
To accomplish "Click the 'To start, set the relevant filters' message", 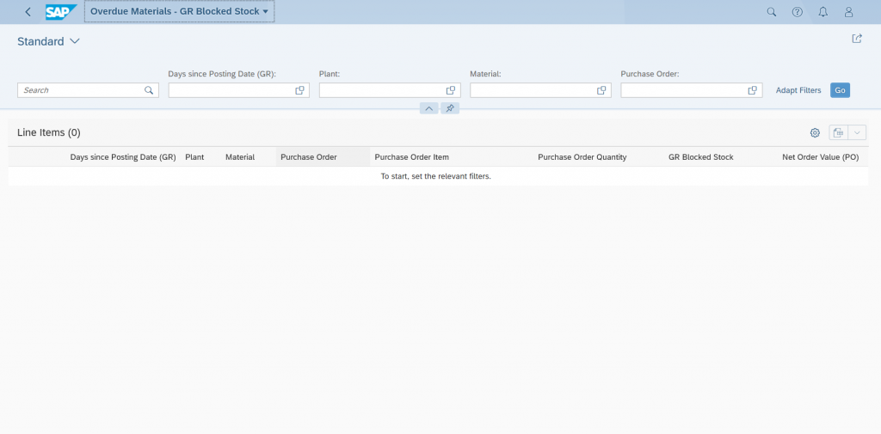I will click(x=436, y=175).
